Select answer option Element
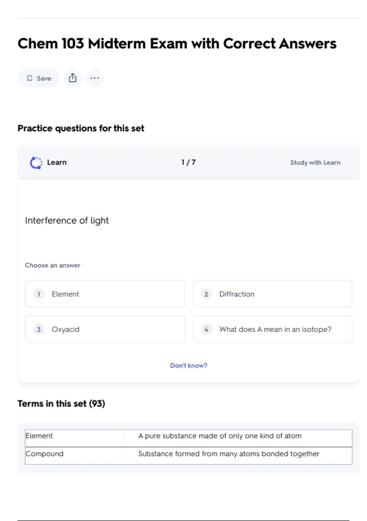Viewport: 367px width, 521px height. click(x=105, y=294)
